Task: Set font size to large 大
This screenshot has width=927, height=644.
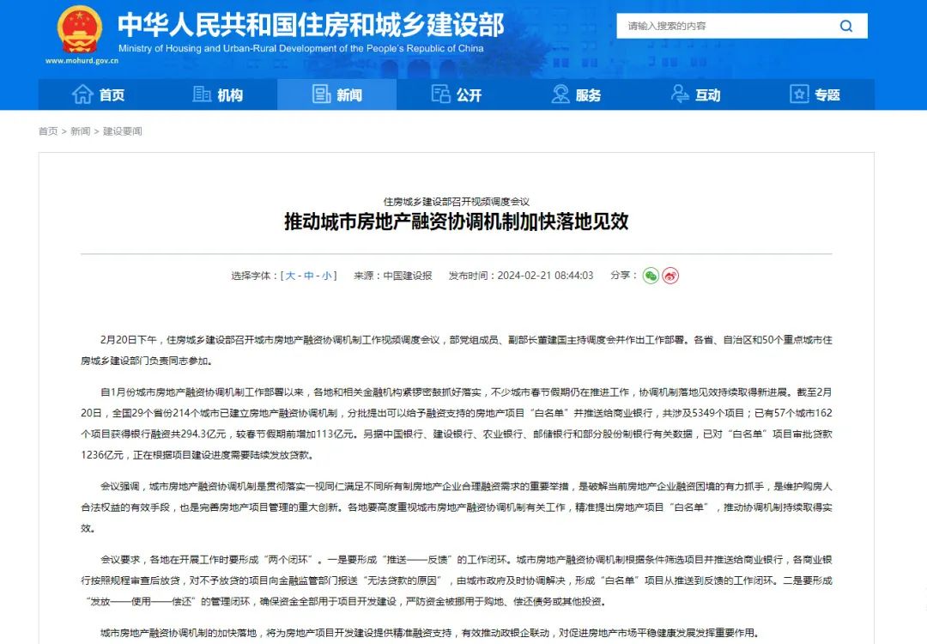Action: [x=290, y=276]
